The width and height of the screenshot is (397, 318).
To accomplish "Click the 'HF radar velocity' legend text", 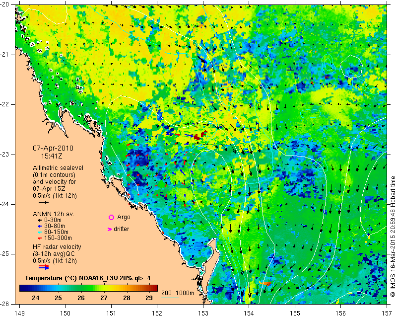I will (57, 247).
